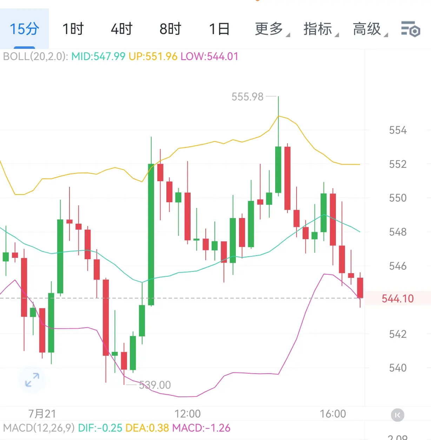This screenshot has height=440, width=431.
Task: Tap the current price tag 544.10
Action: 398,298
